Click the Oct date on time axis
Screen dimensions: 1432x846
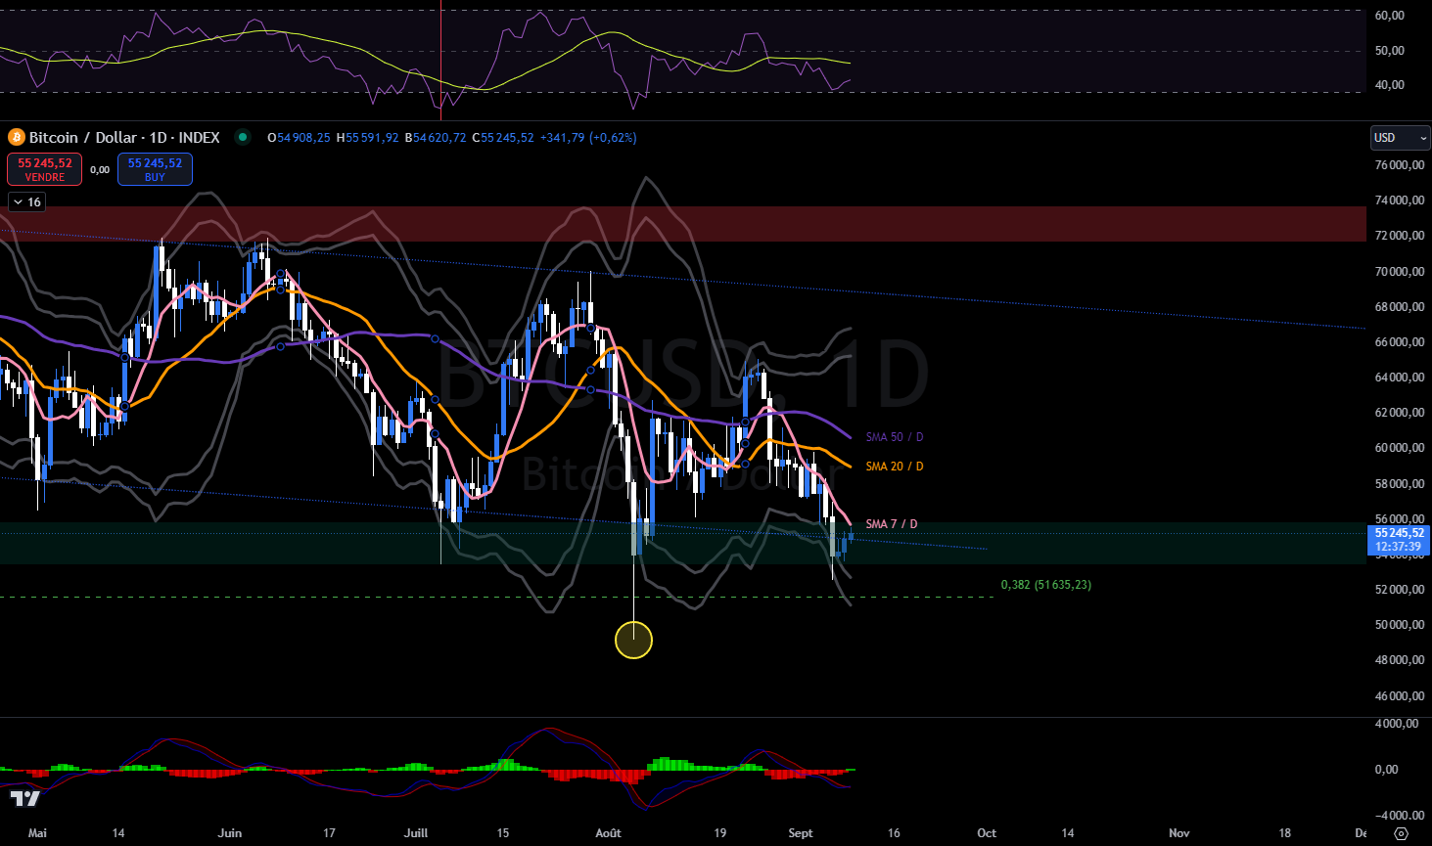987,833
